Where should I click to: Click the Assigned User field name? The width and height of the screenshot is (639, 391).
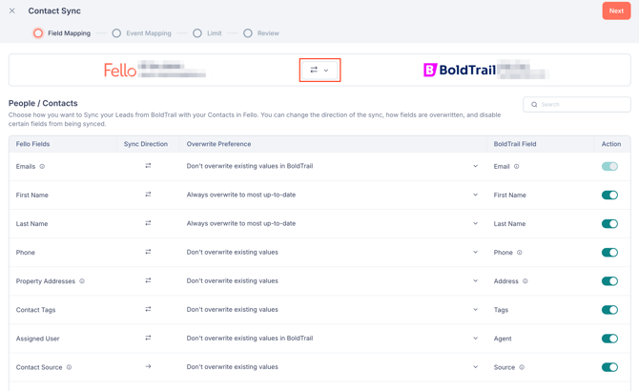[x=37, y=339]
